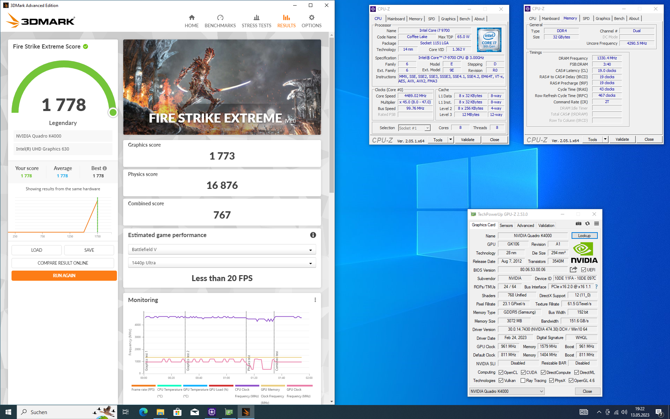This screenshot has width=670, height=419.
Task: Click the NVIDIA logo in GPU-Z
Action: [x=584, y=253]
